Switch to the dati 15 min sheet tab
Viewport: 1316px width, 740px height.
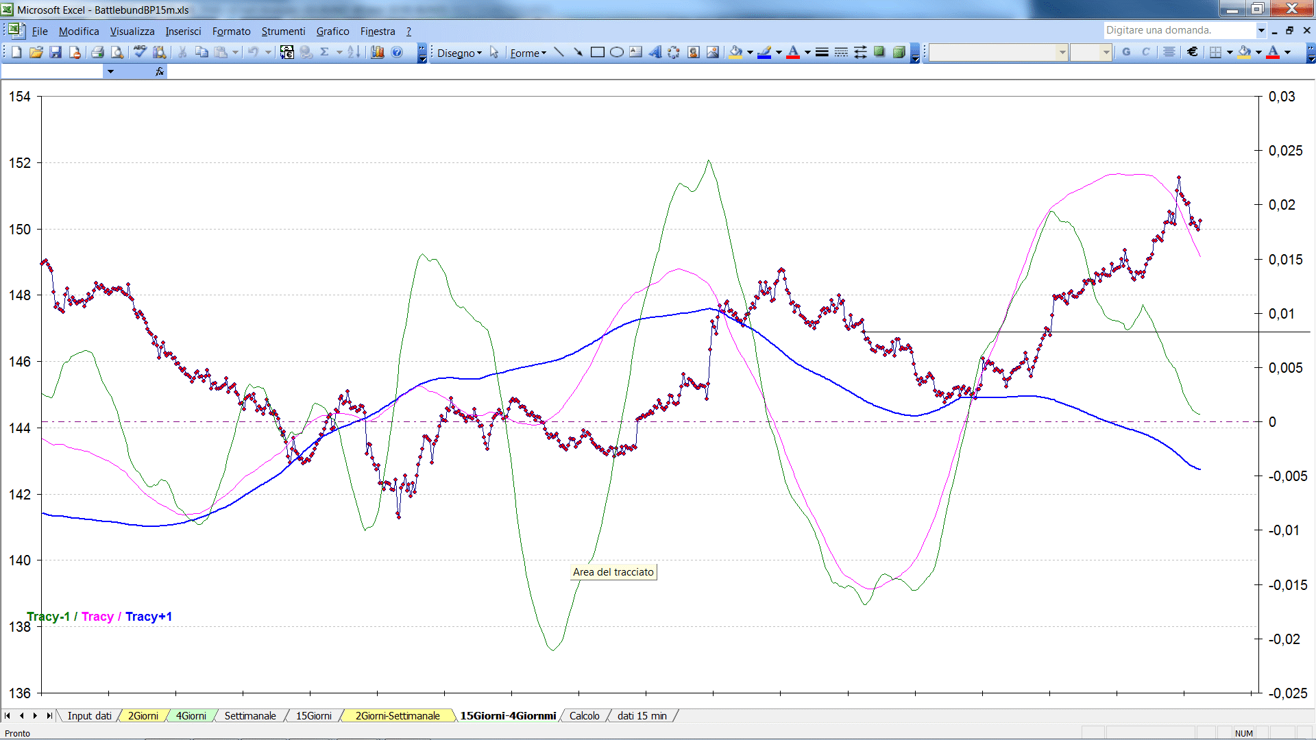[x=642, y=716]
